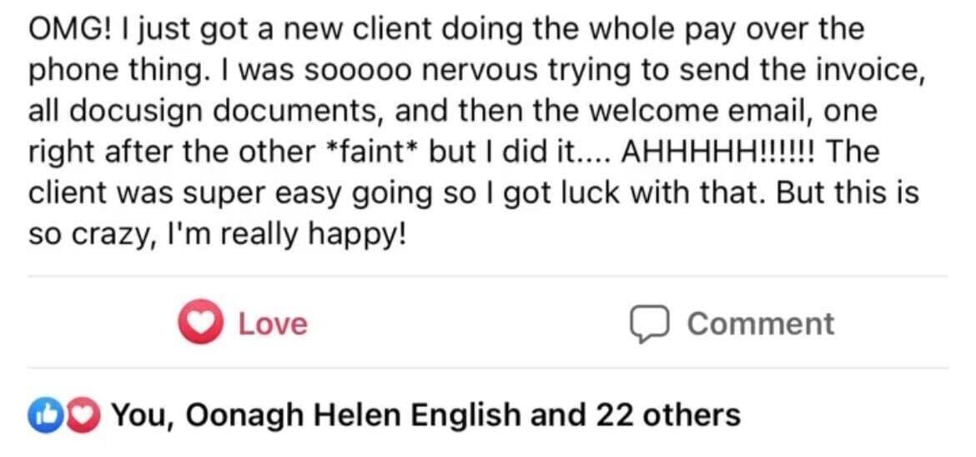Image resolution: width=976 pixels, height=457 pixels.
Task: Click the phrase 'I'm really happy!'
Action: pos(288,236)
